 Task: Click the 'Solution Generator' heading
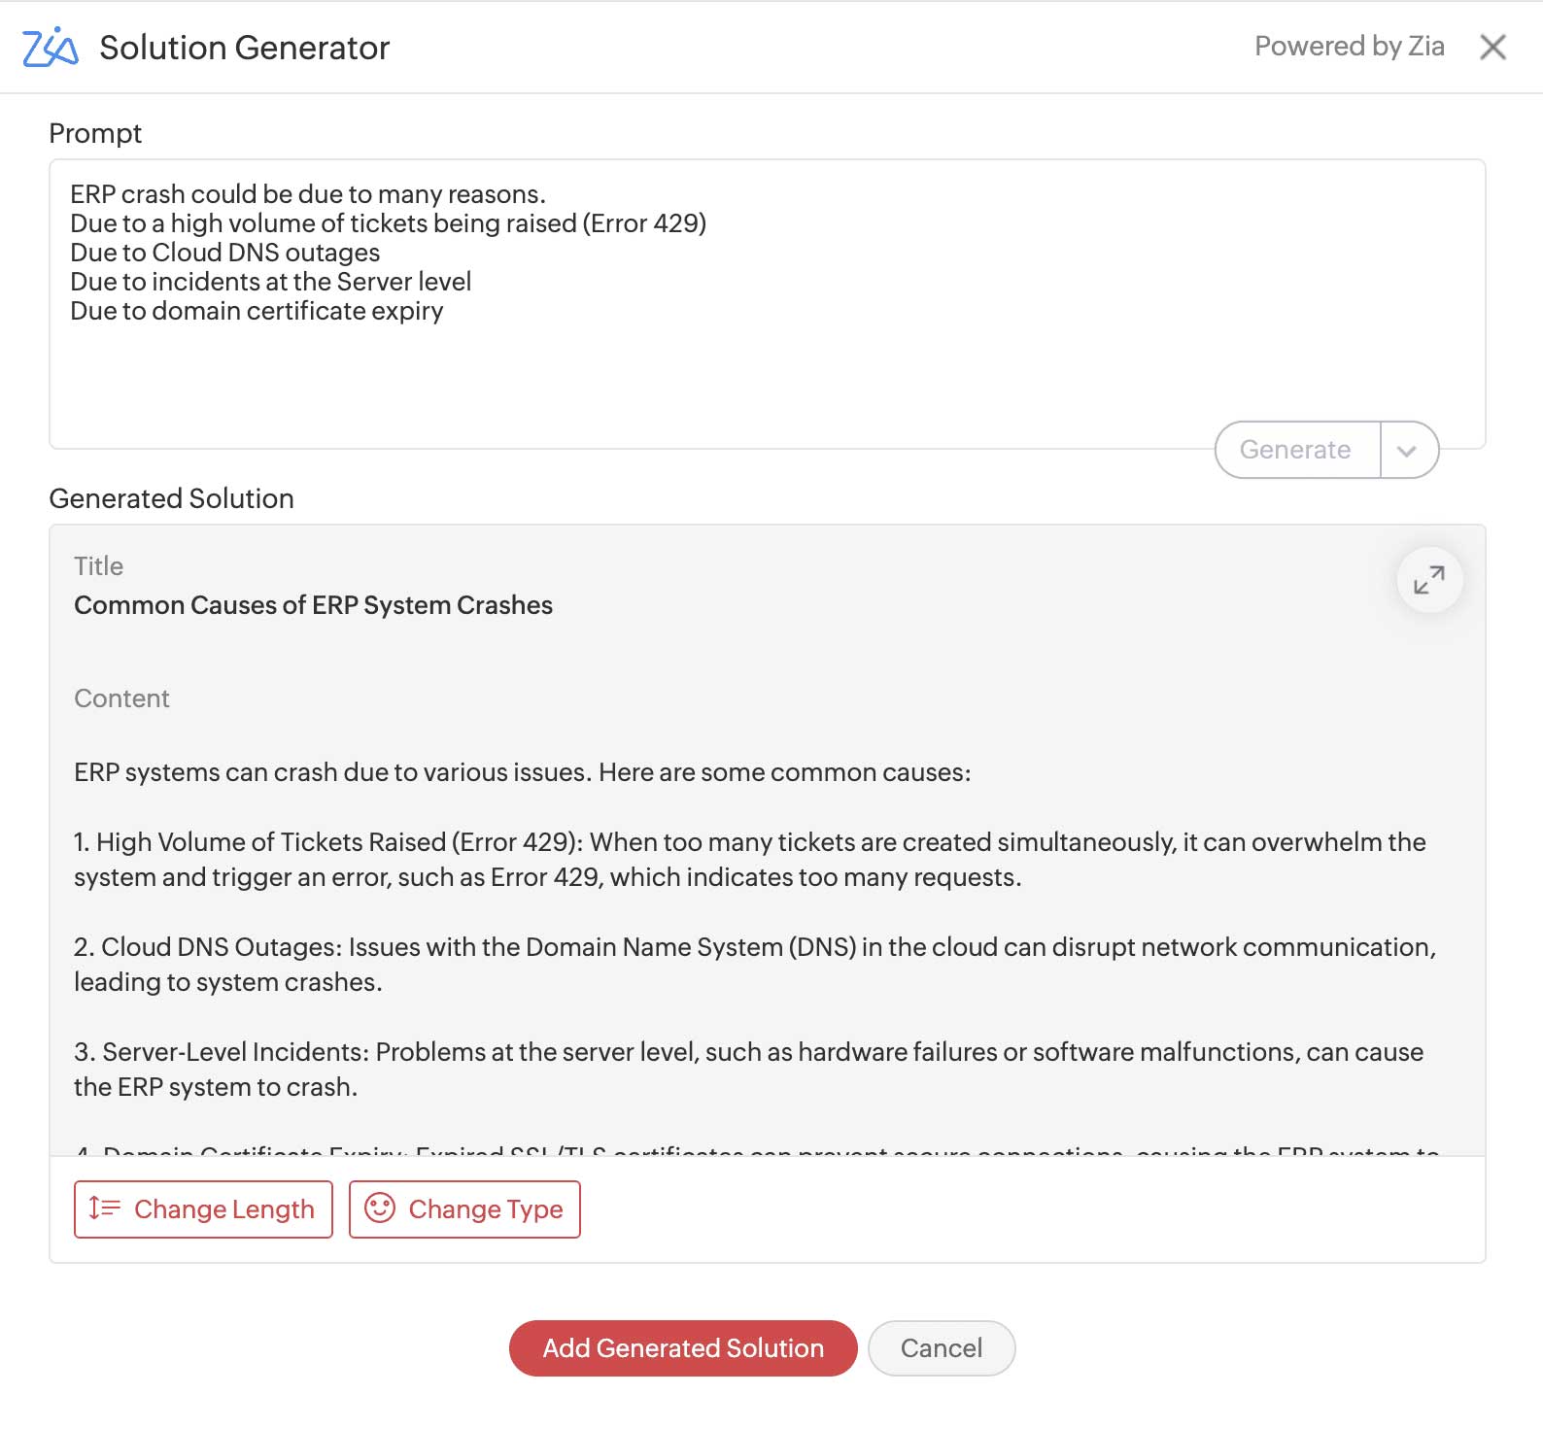[244, 48]
